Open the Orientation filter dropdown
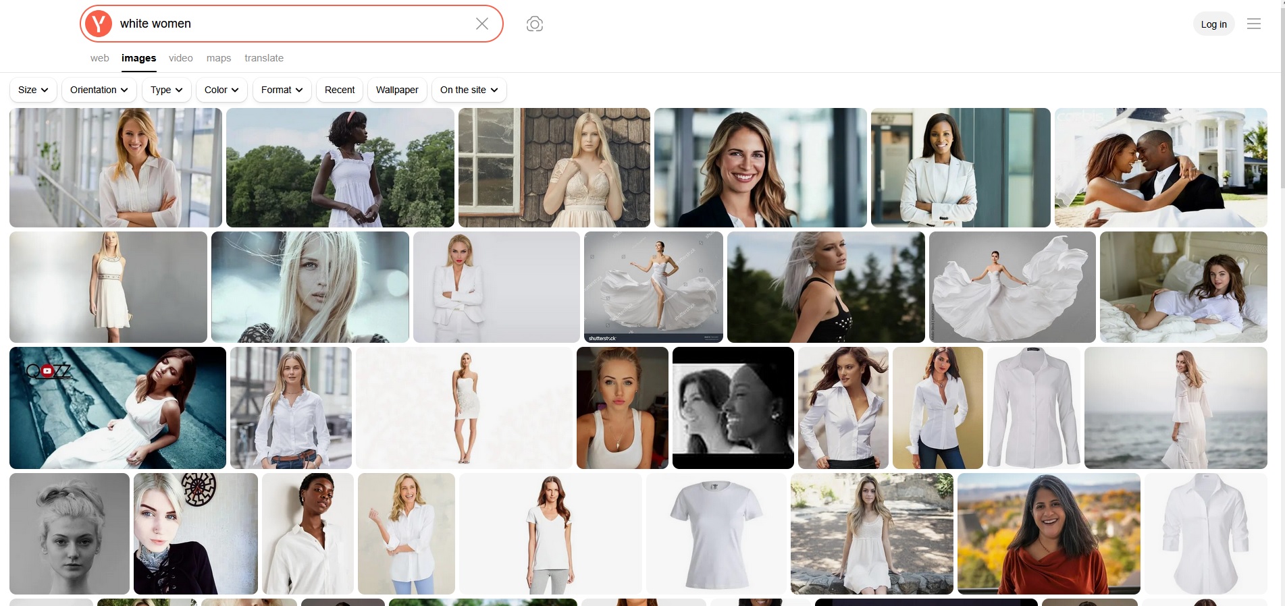The width and height of the screenshot is (1285, 606). pos(99,90)
